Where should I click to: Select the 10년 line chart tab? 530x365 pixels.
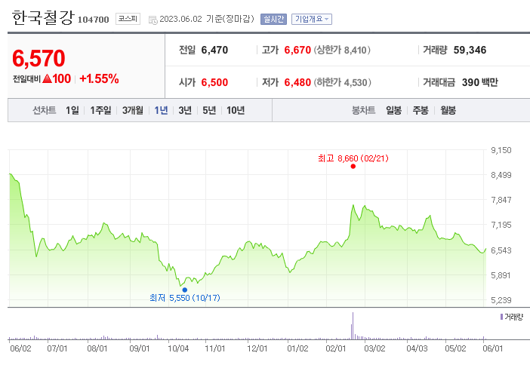point(236,110)
